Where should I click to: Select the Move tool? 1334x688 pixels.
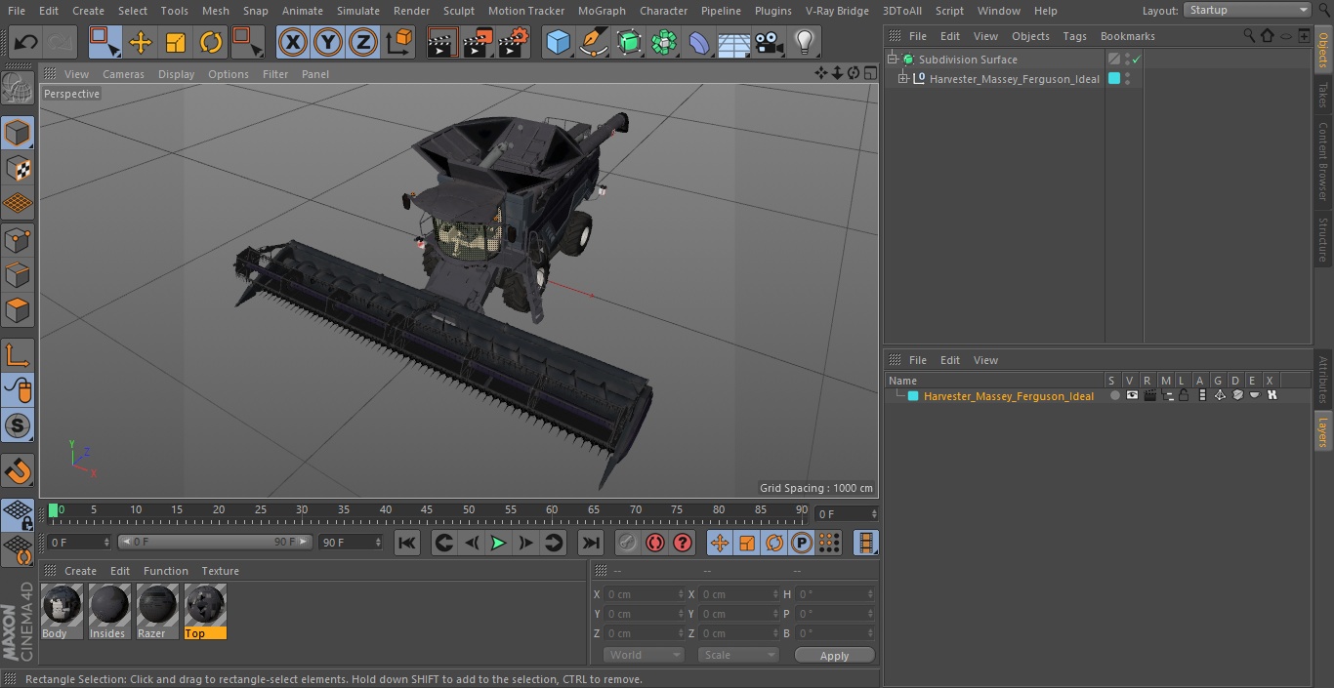tap(140, 42)
